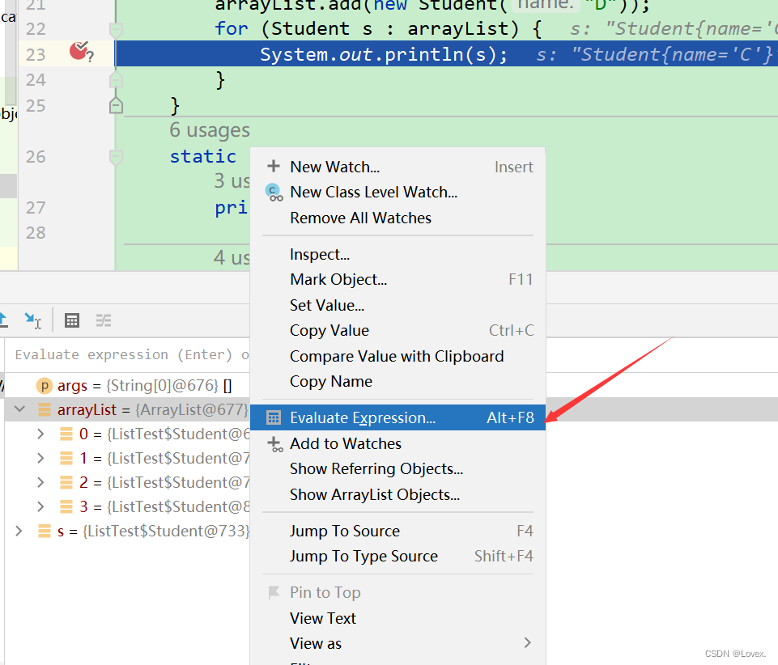Click the New Class Level Watch icon

coord(274,193)
